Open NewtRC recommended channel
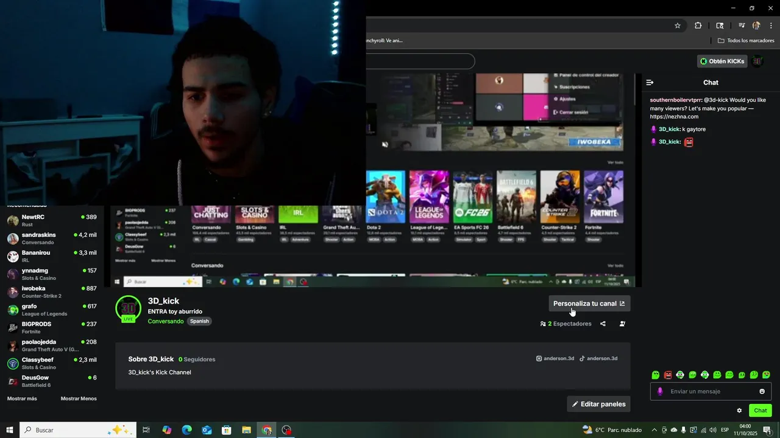Image resolution: width=780 pixels, height=438 pixels. coord(52,220)
